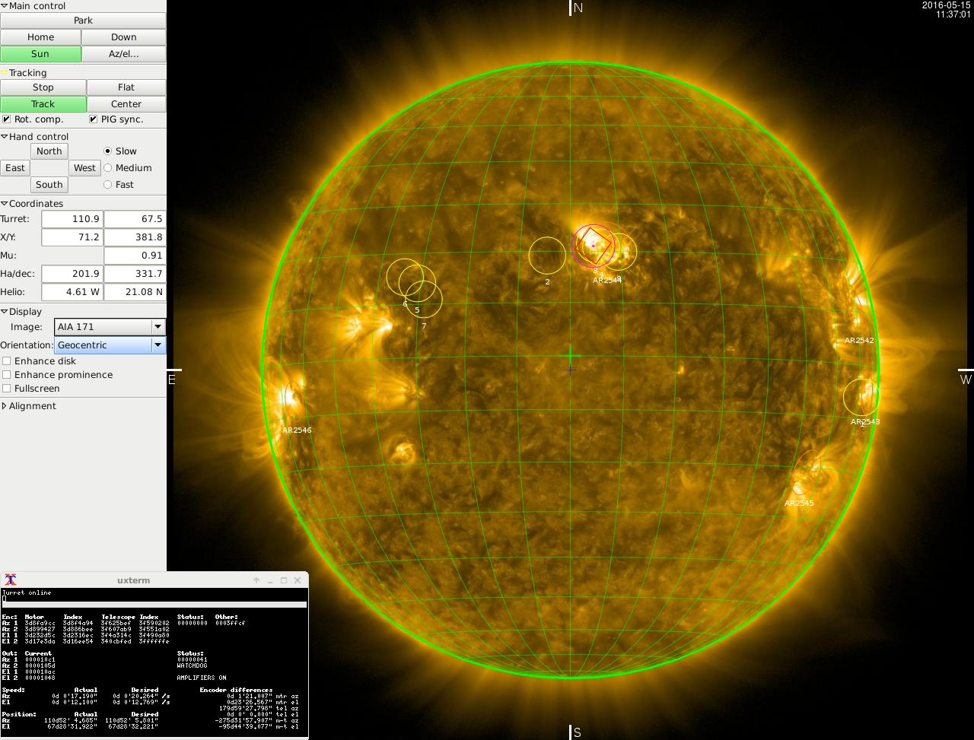This screenshot has width=974, height=740.
Task: Expand the Alignment section
Action: (5, 406)
